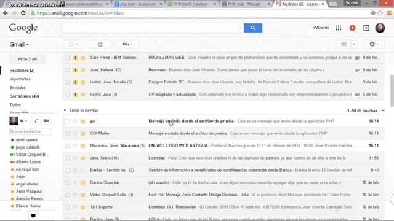Select the checkbox for Bankia email
The height and width of the screenshot is (221, 394).
[67, 171]
